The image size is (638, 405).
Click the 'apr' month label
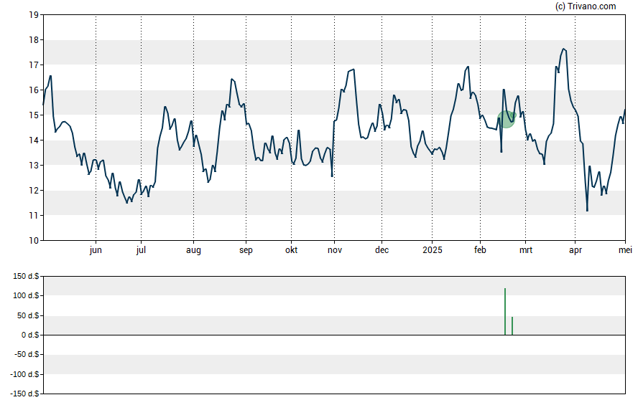(x=575, y=250)
